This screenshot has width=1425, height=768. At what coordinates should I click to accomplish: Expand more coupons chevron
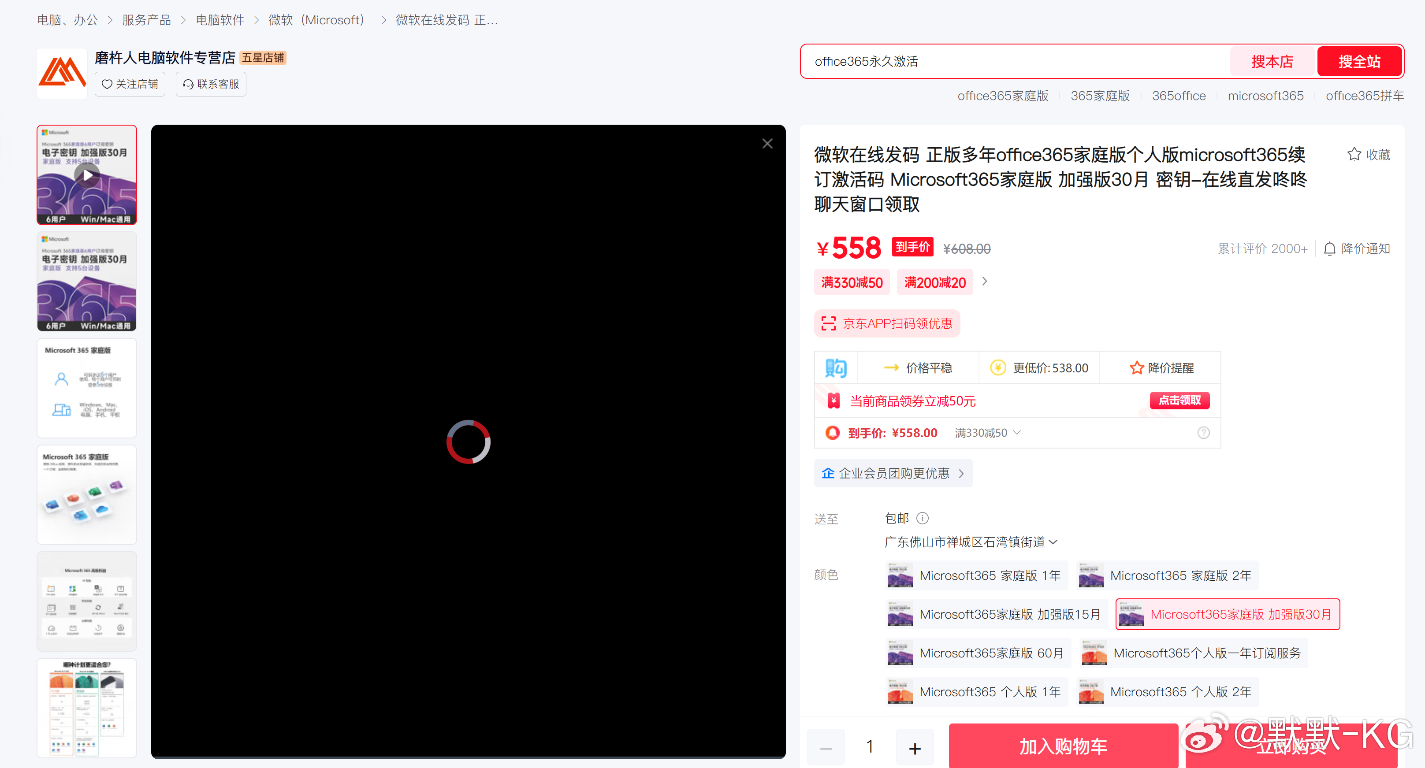(985, 282)
